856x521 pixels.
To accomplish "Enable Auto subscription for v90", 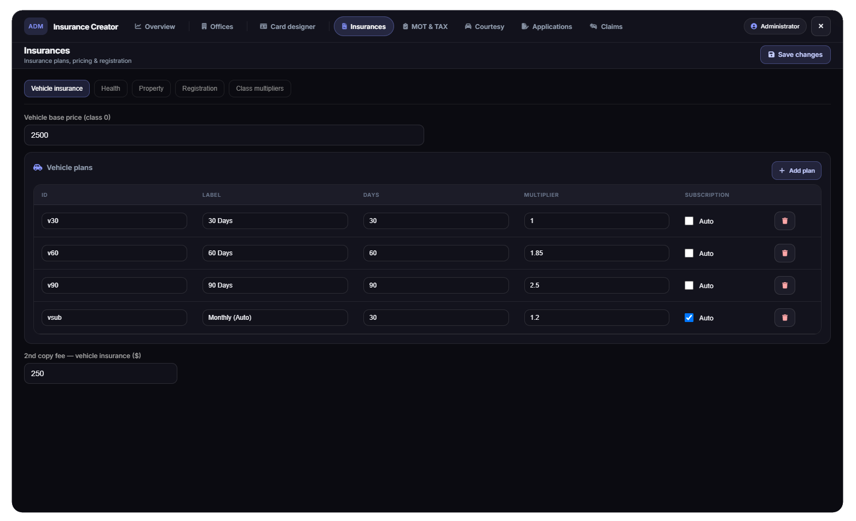I will 689,285.
